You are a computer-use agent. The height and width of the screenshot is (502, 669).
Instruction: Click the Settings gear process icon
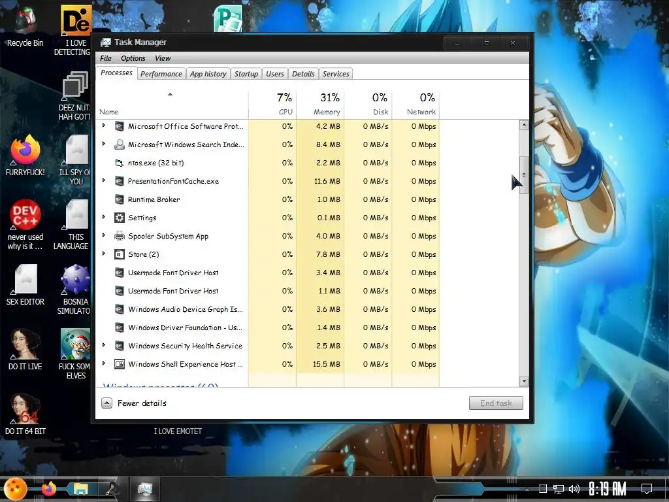(x=120, y=218)
